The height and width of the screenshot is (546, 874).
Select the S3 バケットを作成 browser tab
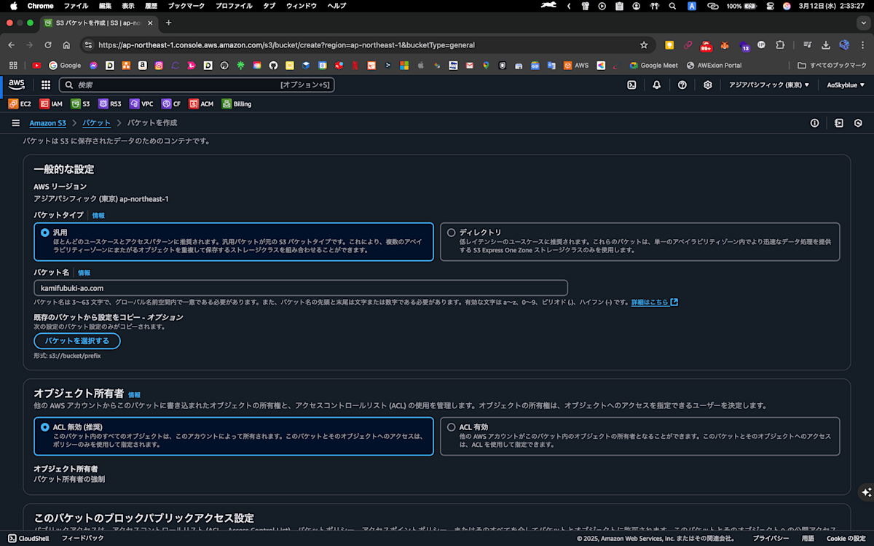[98, 23]
